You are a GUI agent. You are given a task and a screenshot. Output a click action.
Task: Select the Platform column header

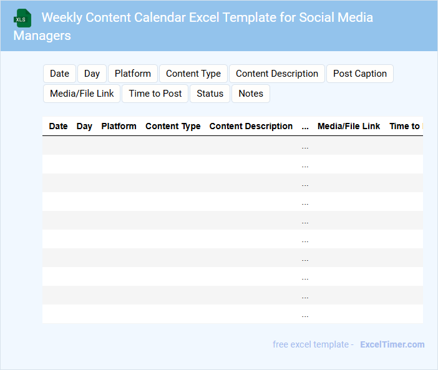(x=119, y=126)
